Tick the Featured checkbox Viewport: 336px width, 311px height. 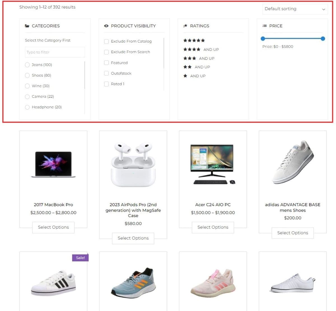pyautogui.click(x=106, y=63)
